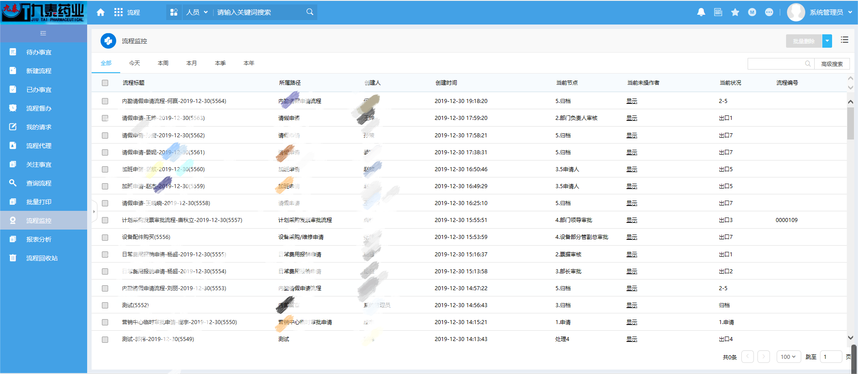
Task: Open the favorites star icon
Action: tap(735, 12)
